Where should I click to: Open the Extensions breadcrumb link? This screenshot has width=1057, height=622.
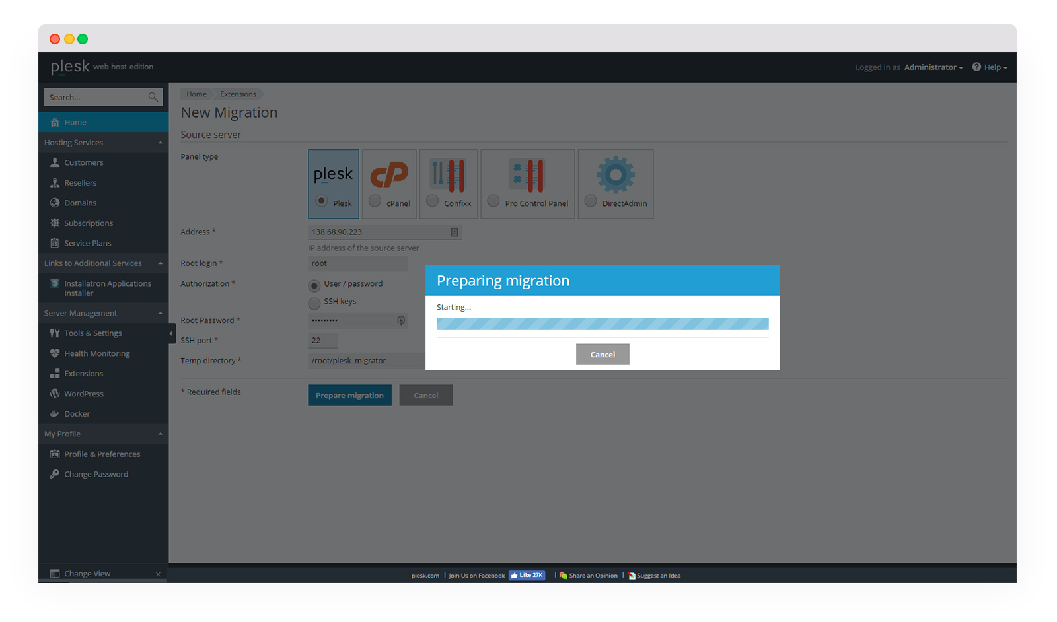238,94
